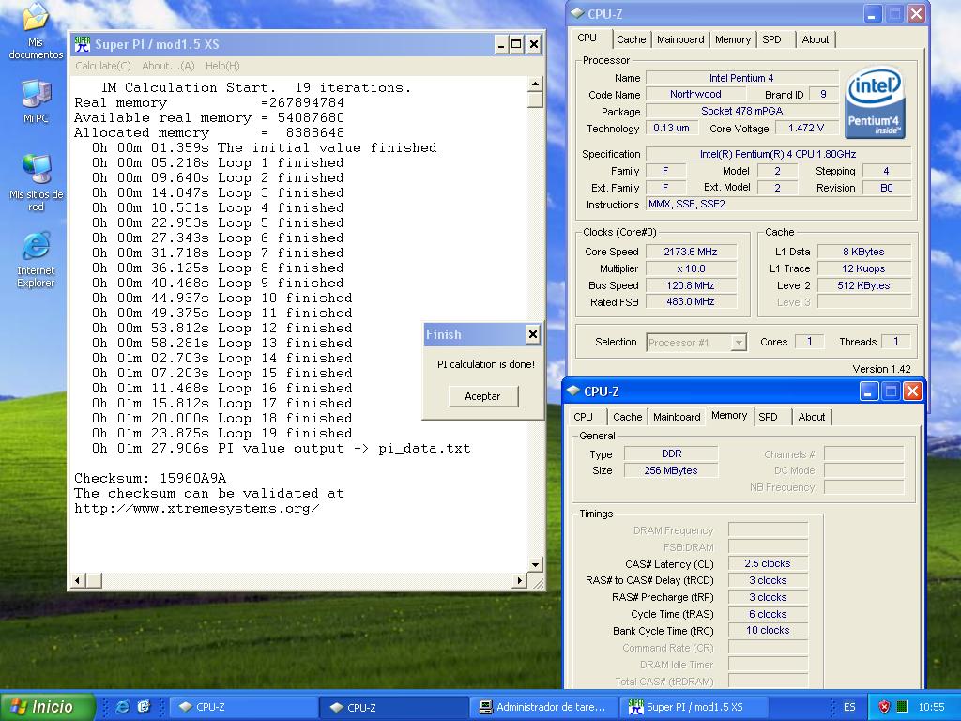Image resolution: width=961 pixels, height=721 pixels.
Task: Select CPU tab in upper CPU-Z
Action: click(587, 38)
